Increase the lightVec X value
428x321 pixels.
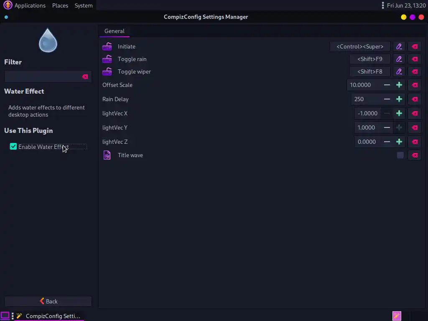pyautogui.click(x=399, y=113)
